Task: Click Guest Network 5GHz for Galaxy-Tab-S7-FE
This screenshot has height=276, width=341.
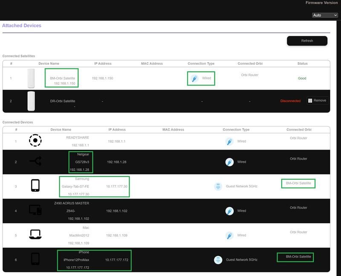Action: point(242,186)
